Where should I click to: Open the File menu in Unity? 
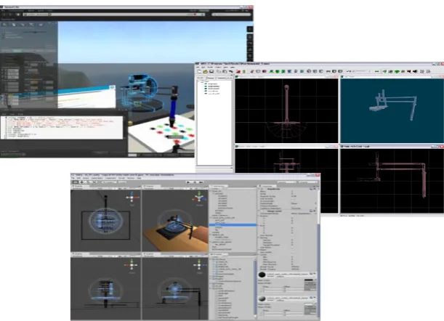click(x=73, y=178)
